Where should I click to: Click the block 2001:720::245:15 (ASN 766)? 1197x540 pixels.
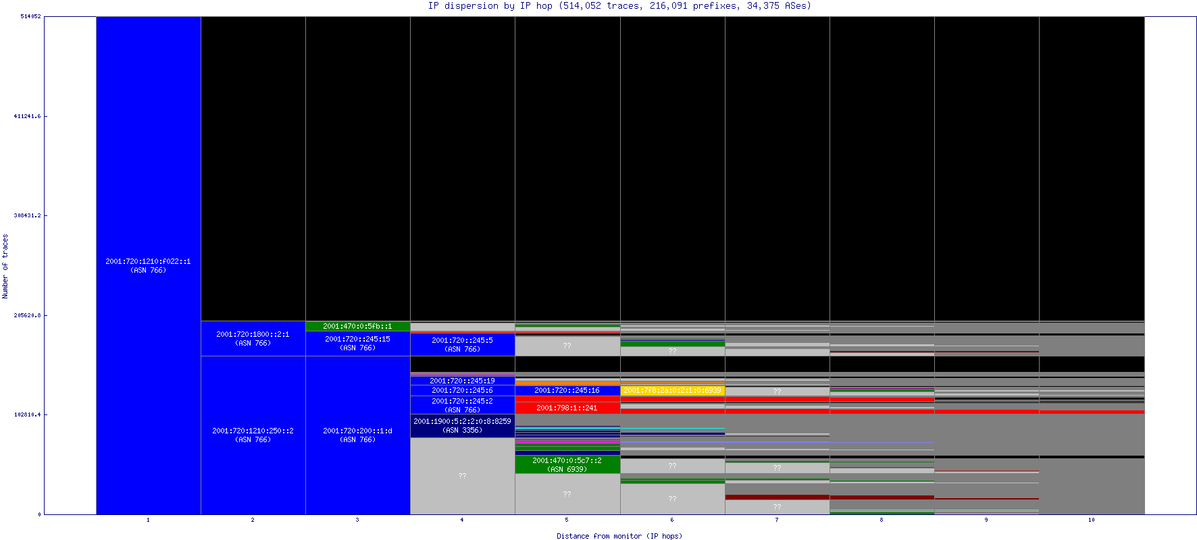tap(358, 344)
